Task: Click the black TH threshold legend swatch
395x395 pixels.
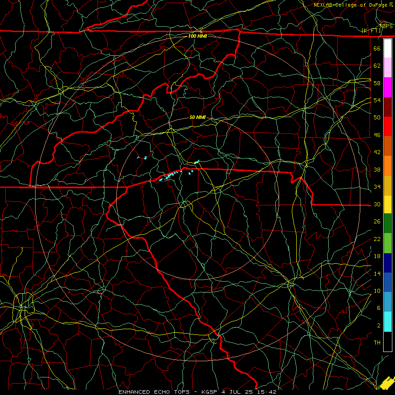Action: click(x=388, y=341)
